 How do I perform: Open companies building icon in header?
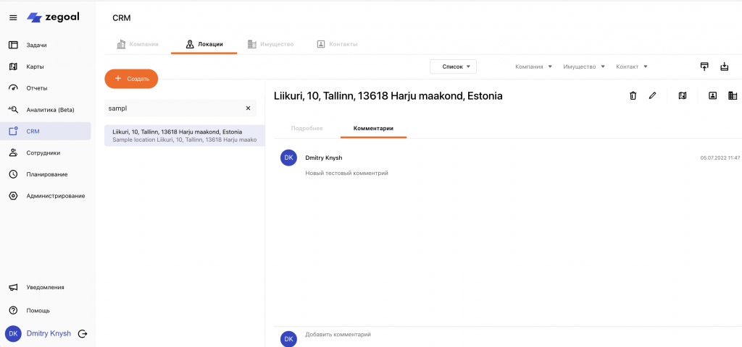pyautogui.click(x=732, y=95)
